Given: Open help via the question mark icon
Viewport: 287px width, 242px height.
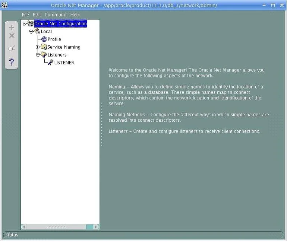Looking at the screenshot, I should click(12, 62).
